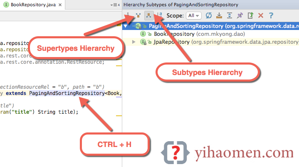Open the hidden editor tabs list
299x167 pixels.
pyautogui.click(x=115, y=5)
